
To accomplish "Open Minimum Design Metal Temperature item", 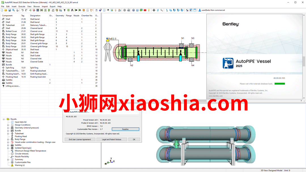I will [30, 151].
